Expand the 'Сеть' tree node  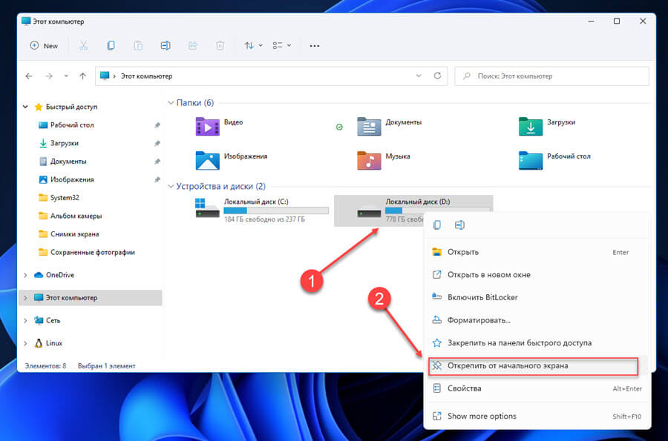tap(25, 320)
